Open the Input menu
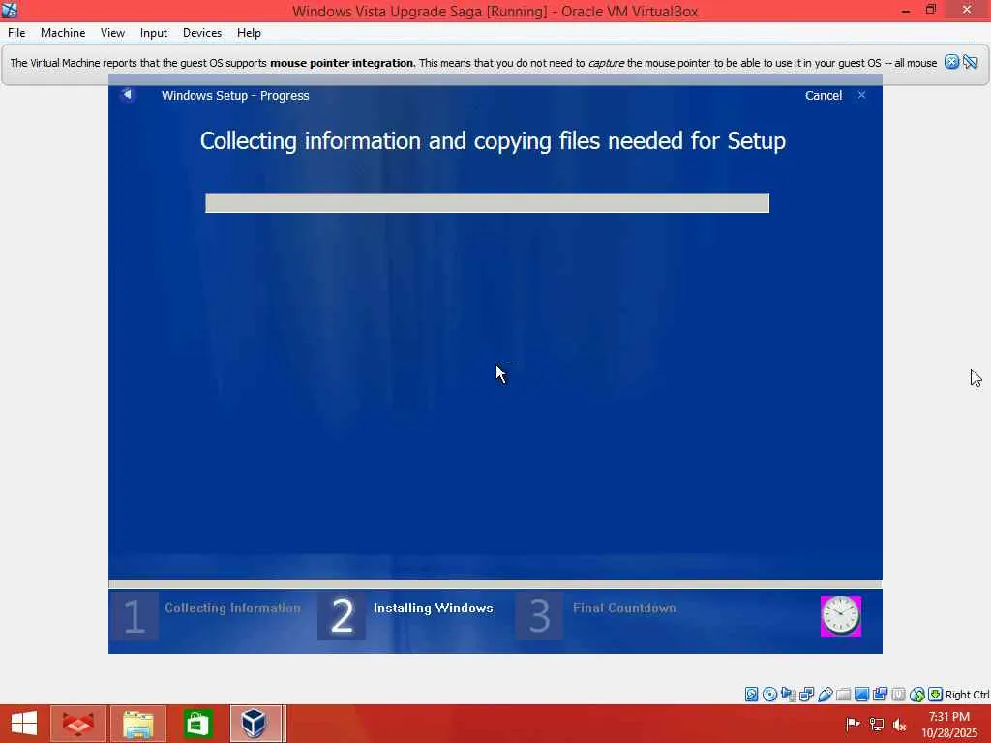Image resolution: width=991 pixels, height=743 pixels. [x=154, y=33]
